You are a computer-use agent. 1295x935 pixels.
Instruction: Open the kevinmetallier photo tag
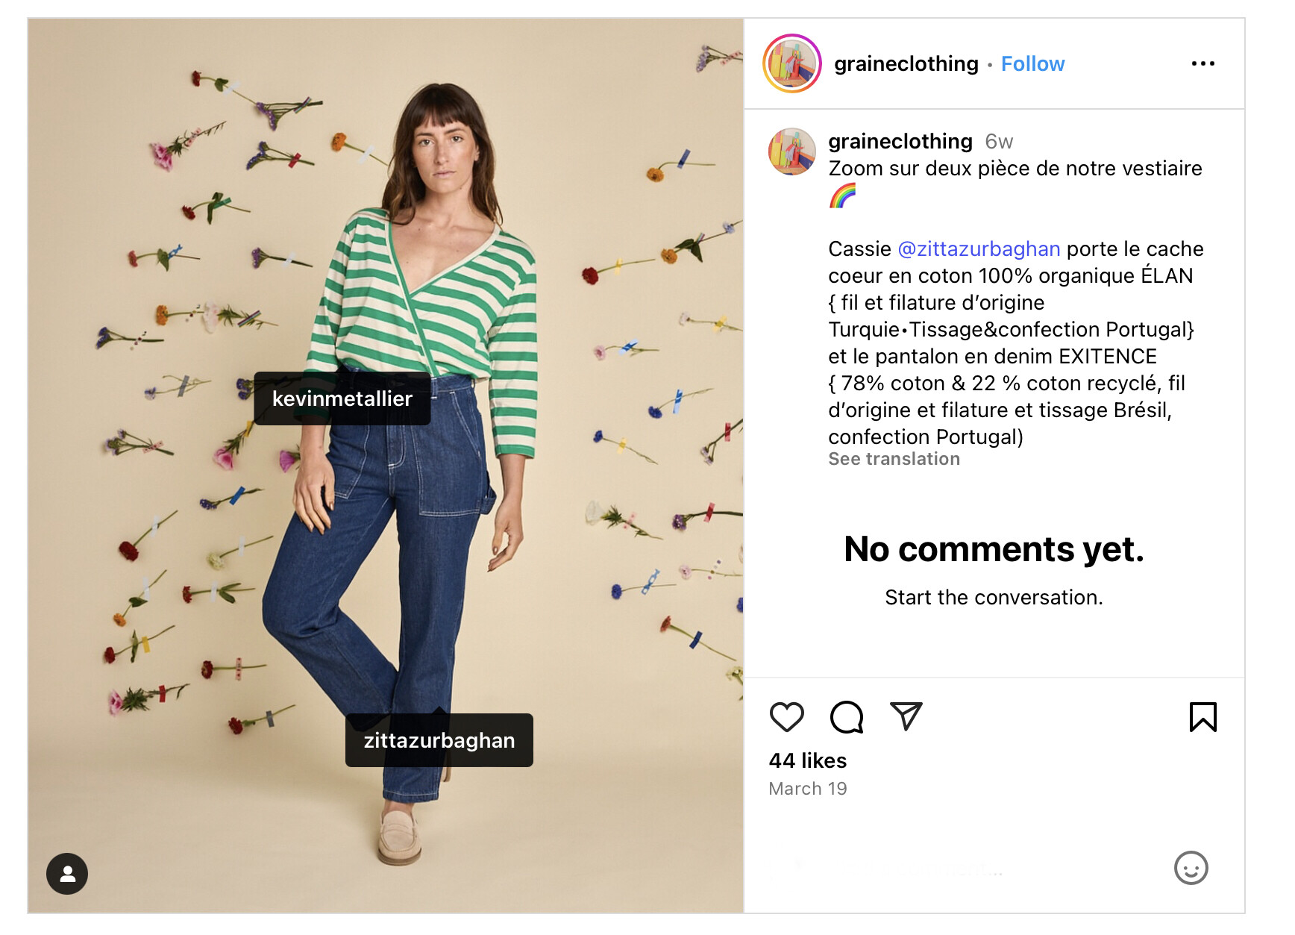pyautogui.click(x=342, y=399)
